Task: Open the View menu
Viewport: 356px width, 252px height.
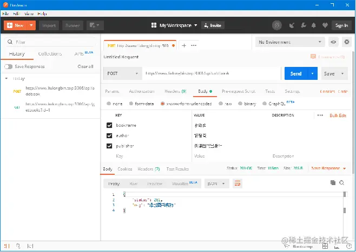Action: coord(29,13)
